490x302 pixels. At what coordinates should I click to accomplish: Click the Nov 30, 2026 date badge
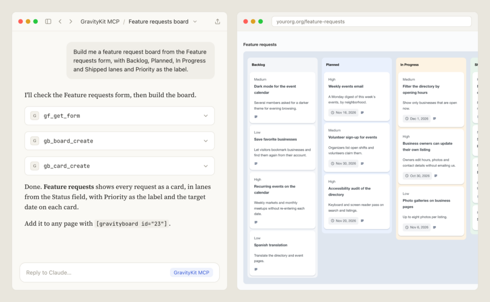coord(343,163)
